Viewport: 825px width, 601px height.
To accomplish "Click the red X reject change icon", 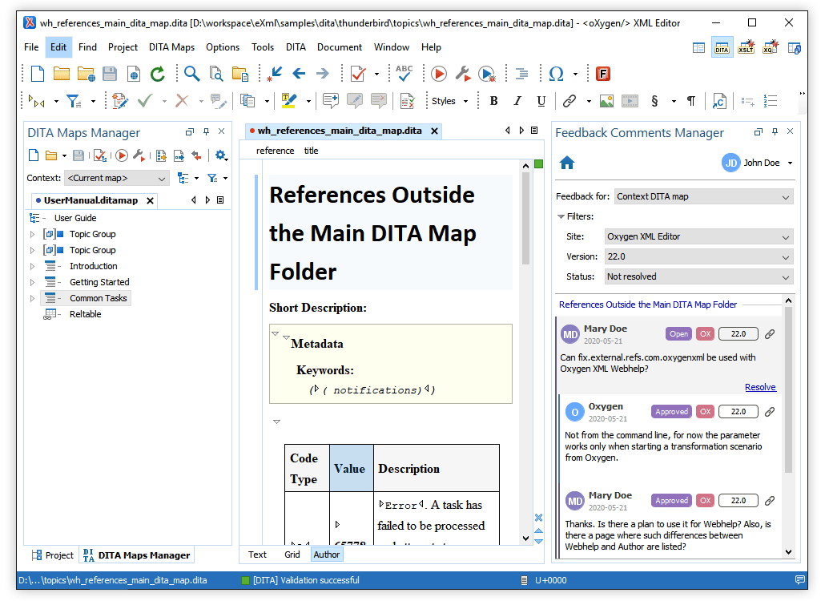I will [x=182, y=101].
